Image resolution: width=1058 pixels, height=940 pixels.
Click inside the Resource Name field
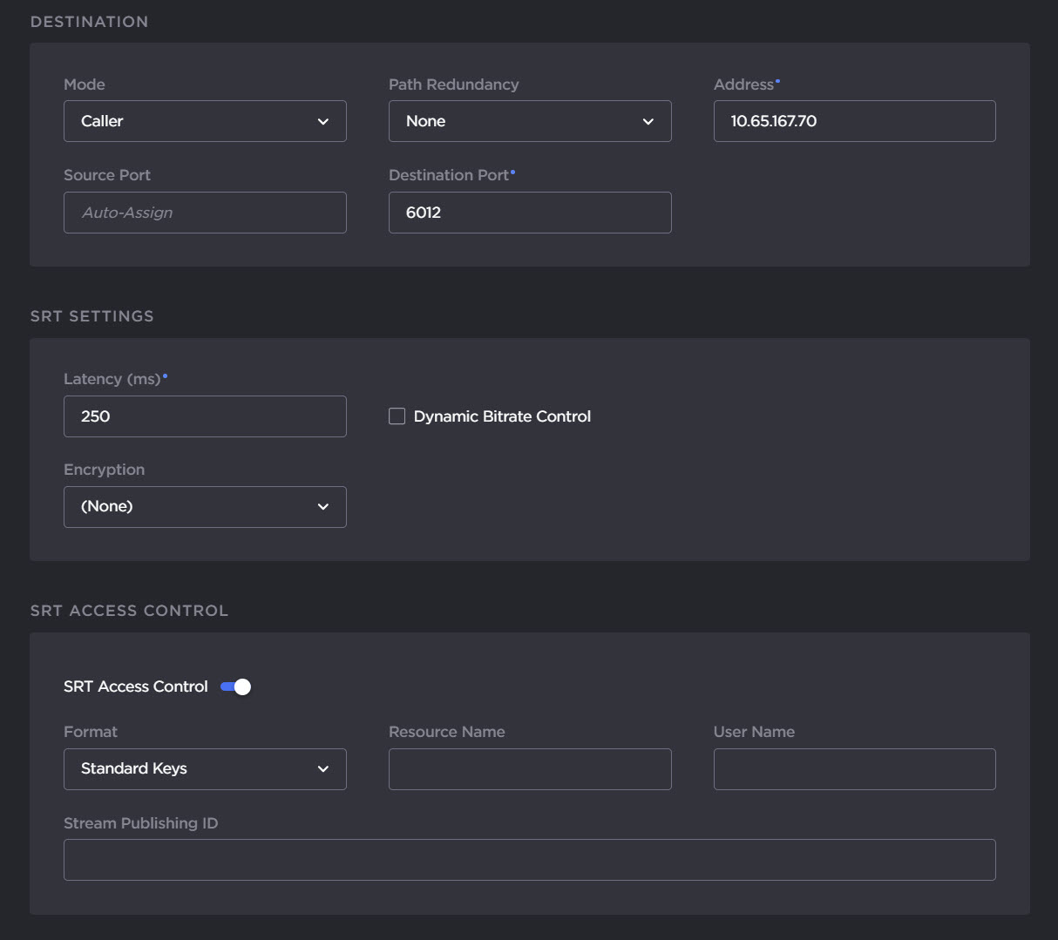tap(529, 769)
